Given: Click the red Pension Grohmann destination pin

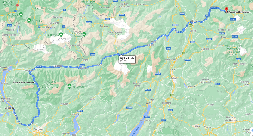Looking at the screenshot, I should [x=226, y=9].
